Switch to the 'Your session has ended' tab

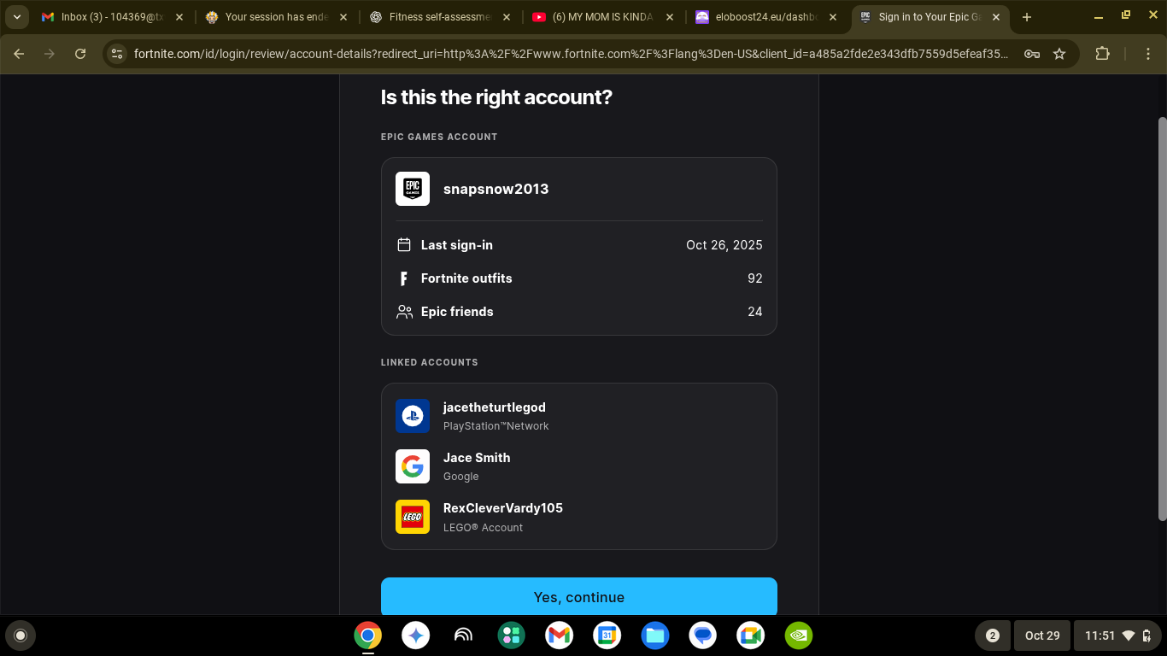[276, 17]
